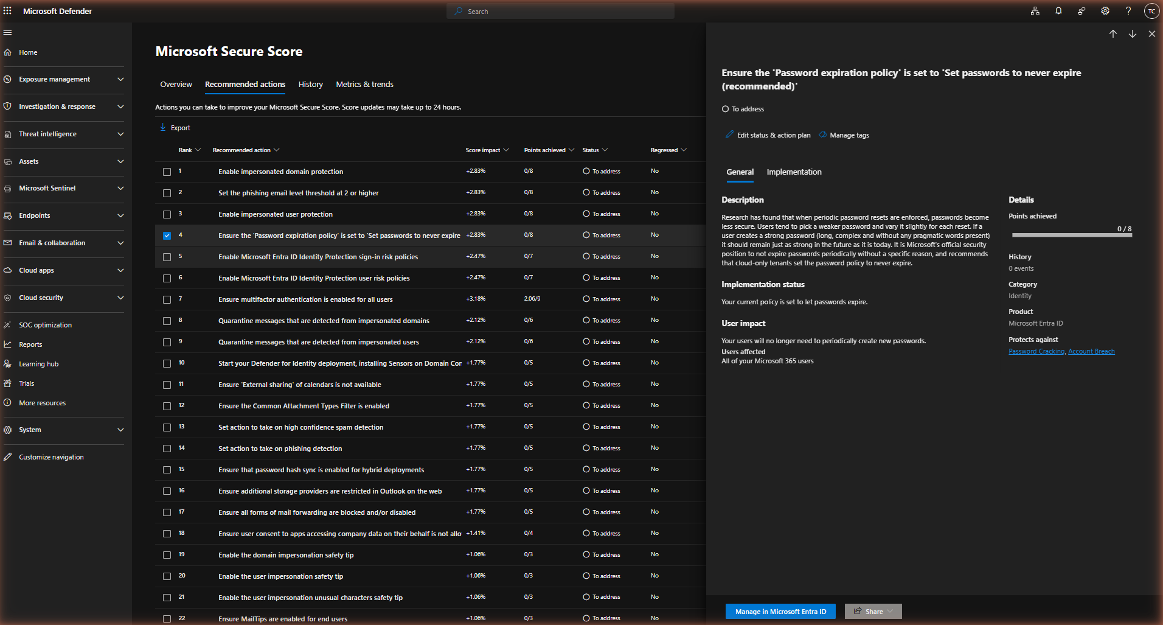This screenshot has width=1163, height=625.
Task: Click the Export button
Action: (x=175, y=128)
